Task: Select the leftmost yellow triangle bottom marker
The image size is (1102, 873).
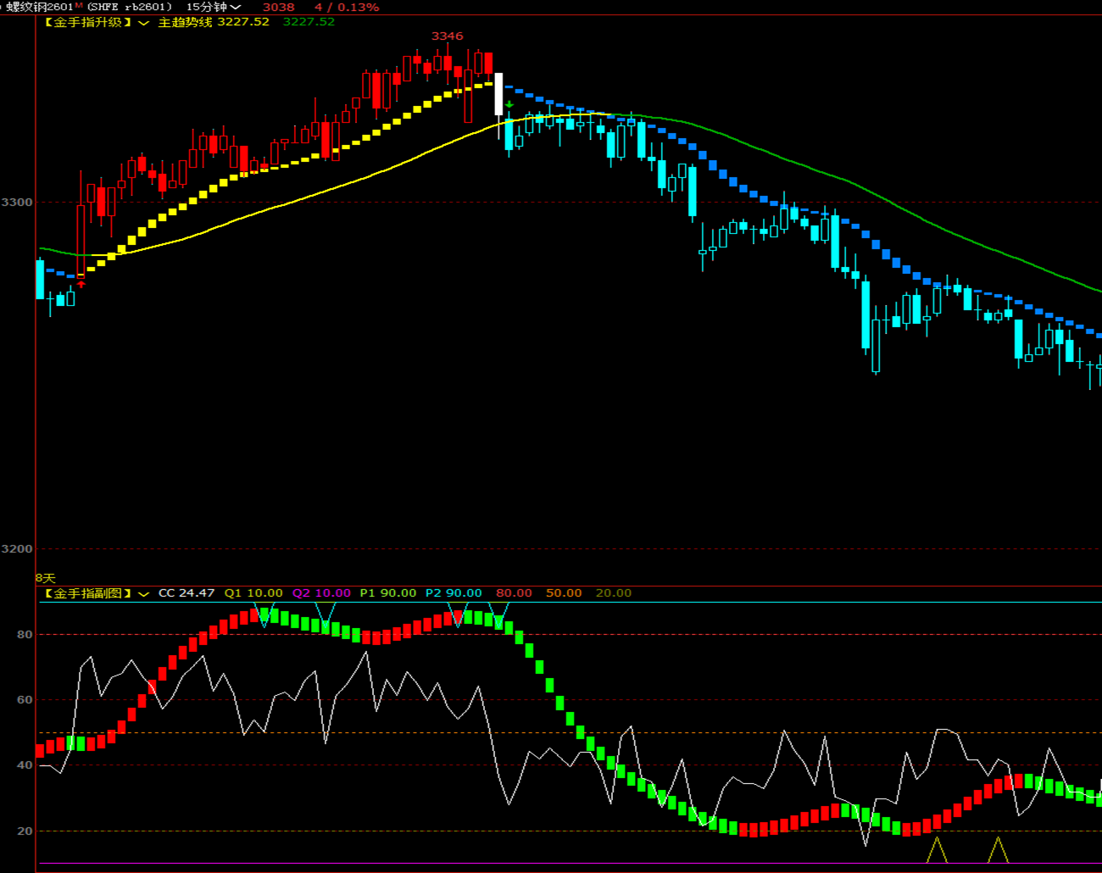Action: pyautogui.click(x=937, y=850)
